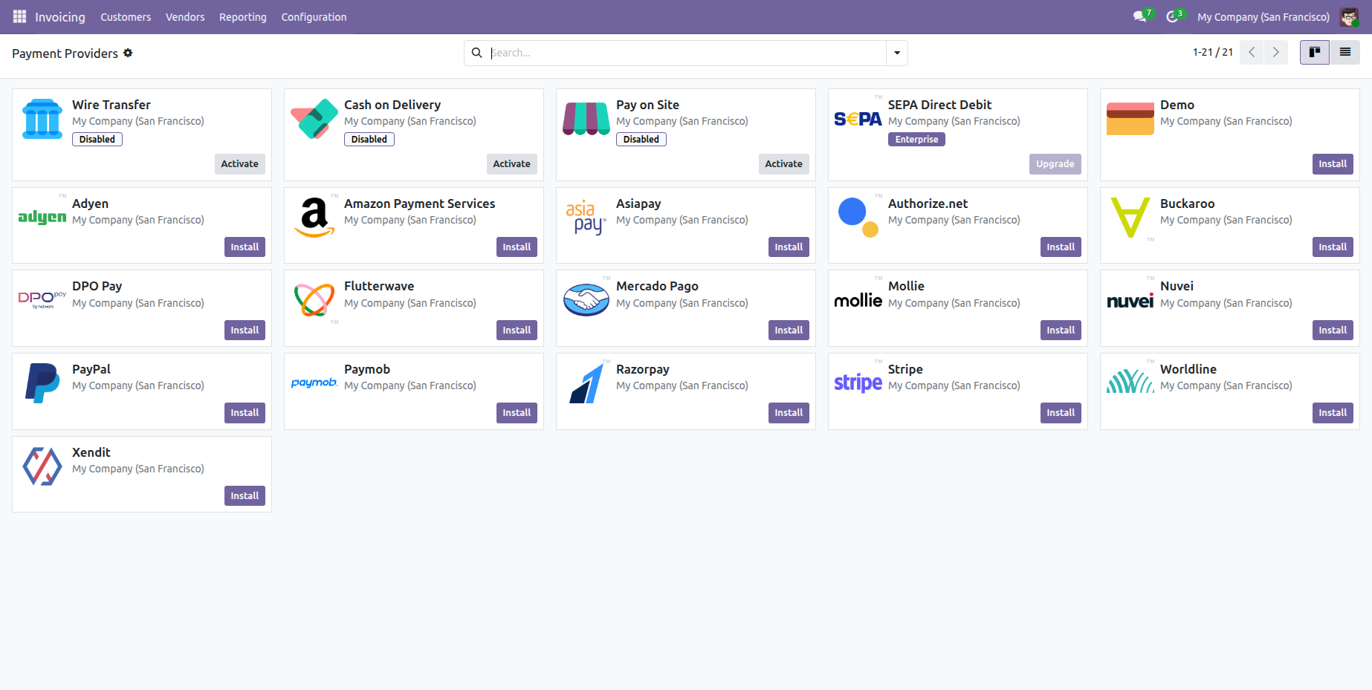Click in the Search input field

click(x=687, y=53)
